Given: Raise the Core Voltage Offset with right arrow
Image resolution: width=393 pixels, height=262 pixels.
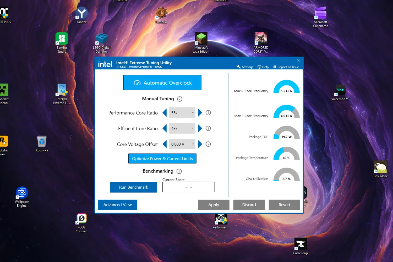Looking at the screenshot, I should pos(200,144).
